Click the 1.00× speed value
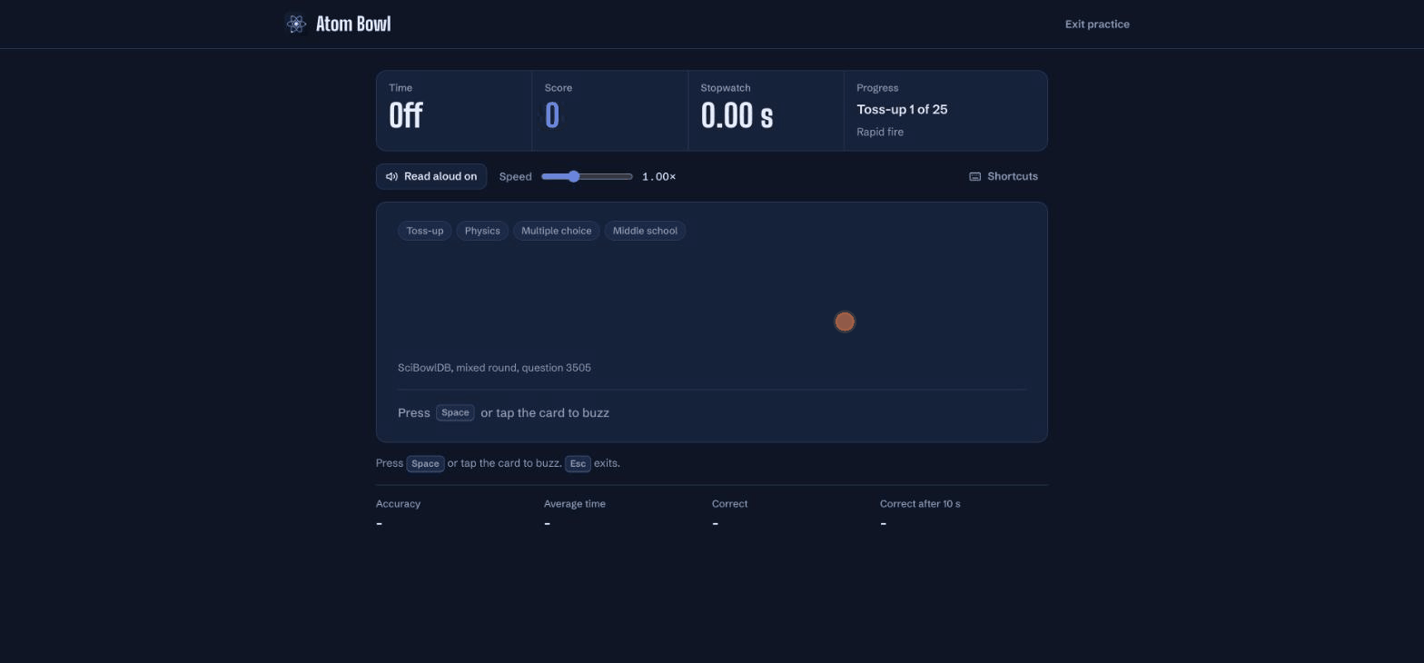Viewport: 1424px width, 663px height. click(x=658, y=176)
